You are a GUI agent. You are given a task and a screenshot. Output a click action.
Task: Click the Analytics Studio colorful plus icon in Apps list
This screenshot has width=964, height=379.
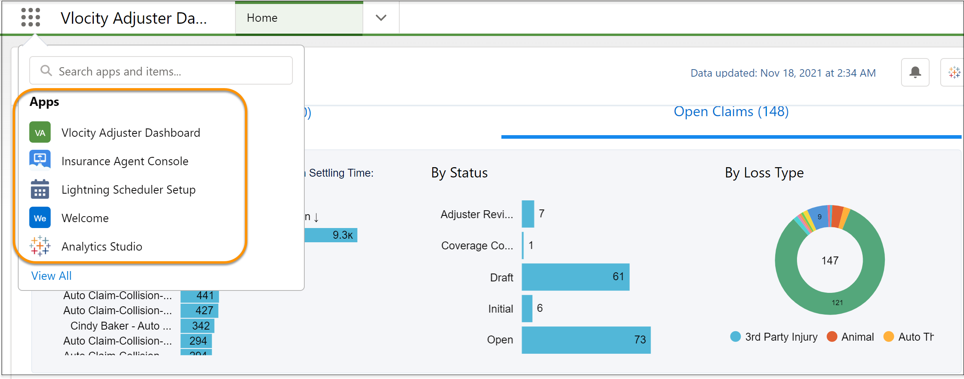(x=40, y=246)
